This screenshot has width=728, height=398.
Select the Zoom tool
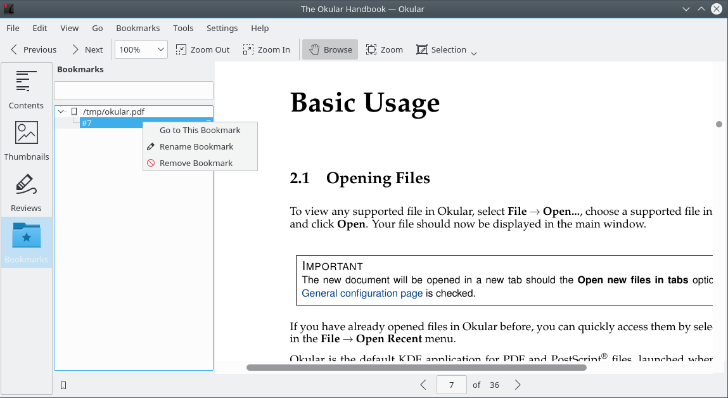[x=384, y=49]
